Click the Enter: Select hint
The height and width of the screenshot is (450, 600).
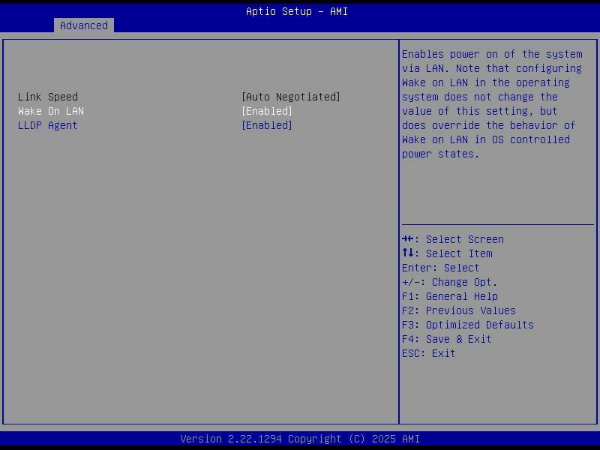click(440, 268)
